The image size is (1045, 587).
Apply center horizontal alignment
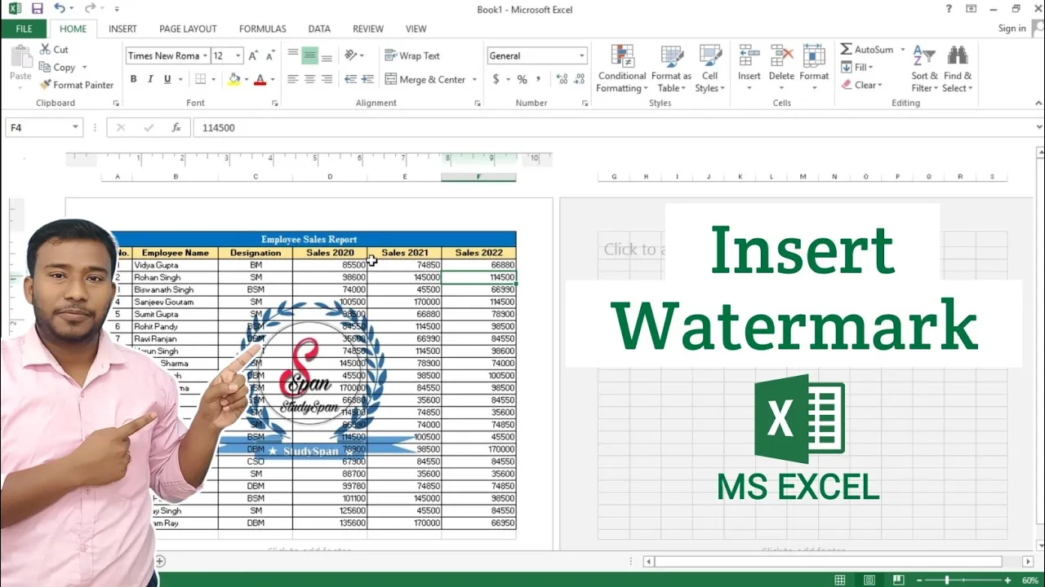(x=309, y=79)
